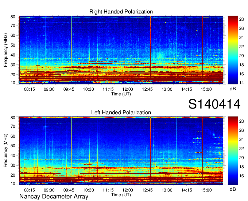Click 15:00 tick on Left Handed plot time axis
248x201 pixels.
click(x=206, y=190)
